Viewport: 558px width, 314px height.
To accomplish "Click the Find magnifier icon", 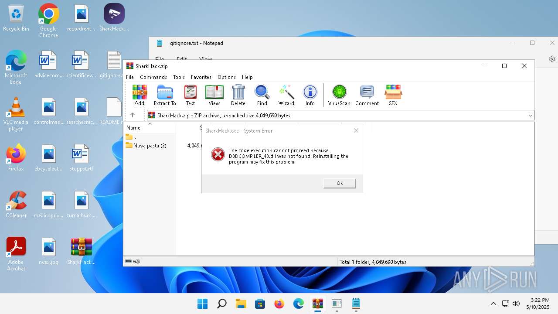I will point(262,95).
